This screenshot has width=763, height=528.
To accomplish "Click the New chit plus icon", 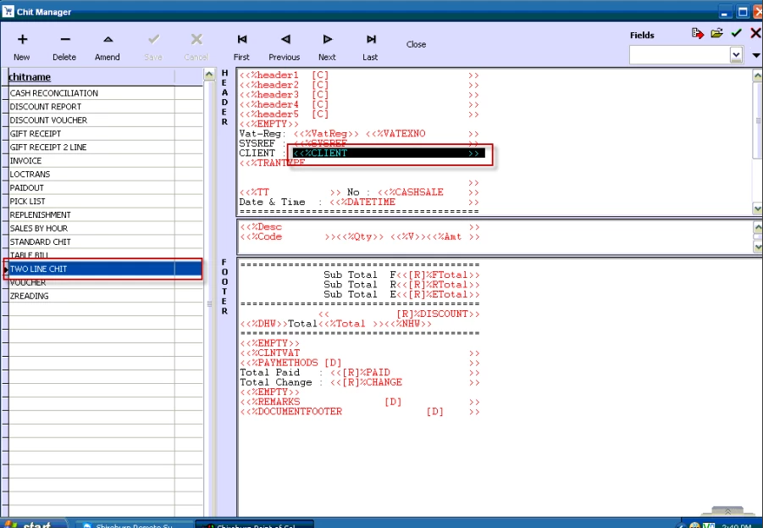I will click(22, 40).
